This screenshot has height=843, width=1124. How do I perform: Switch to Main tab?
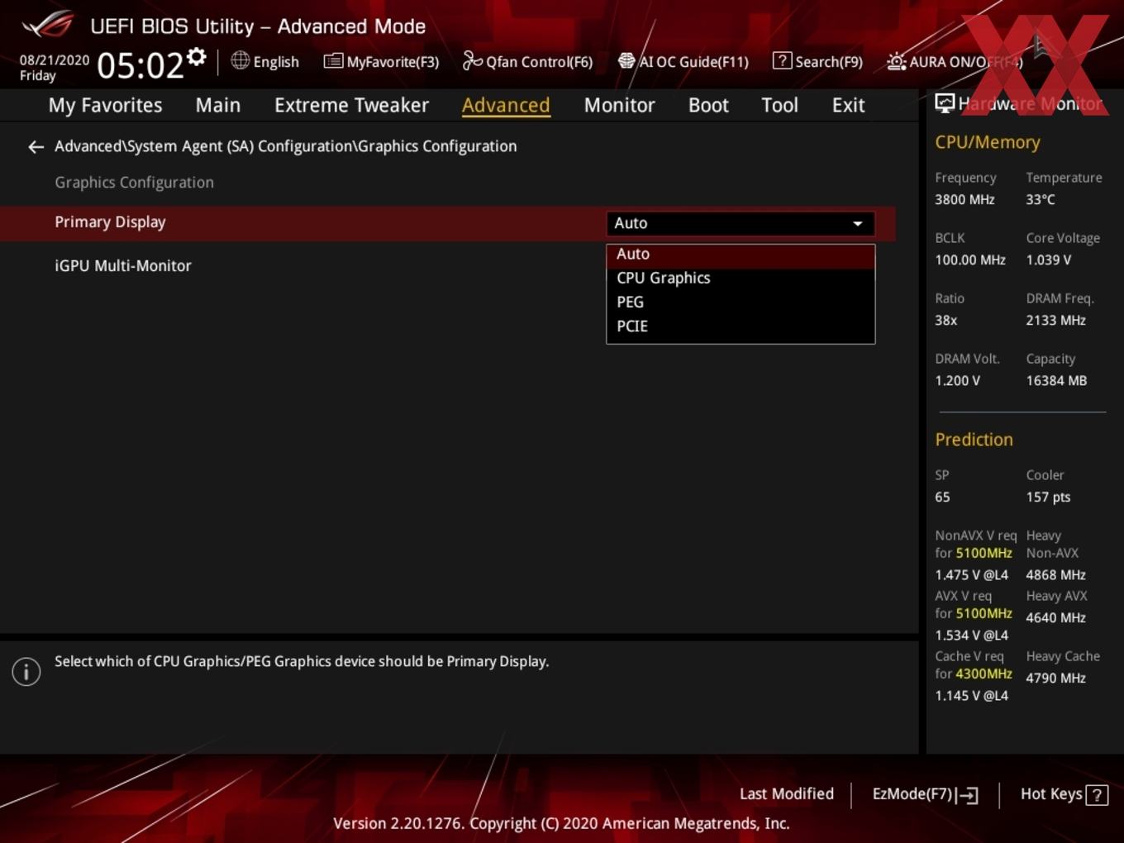[218, 105]
